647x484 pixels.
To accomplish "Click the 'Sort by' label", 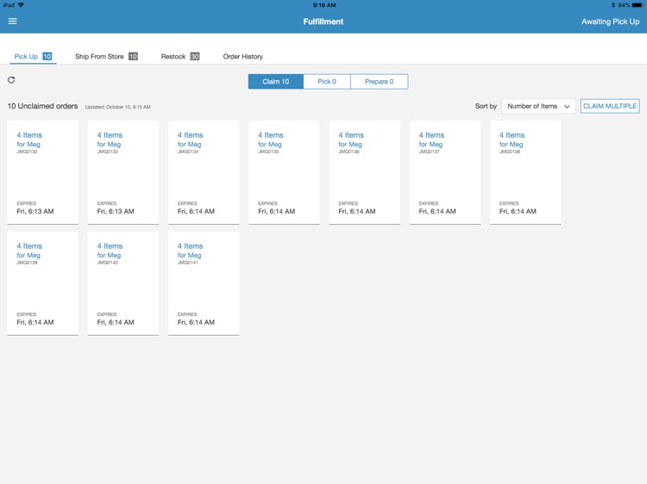I will point(486,106).
